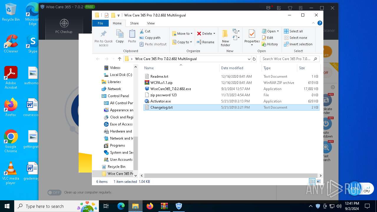Open Explorer help icon
The image size is (377, 212).
click(x=320, y=23)
